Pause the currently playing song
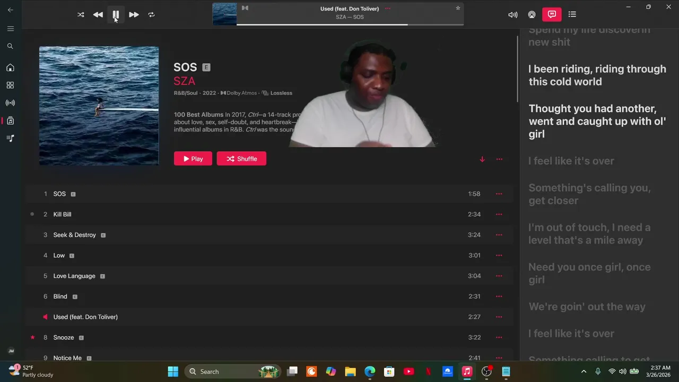The width and height of the screenshot is (679, 382). click(116, 15)
